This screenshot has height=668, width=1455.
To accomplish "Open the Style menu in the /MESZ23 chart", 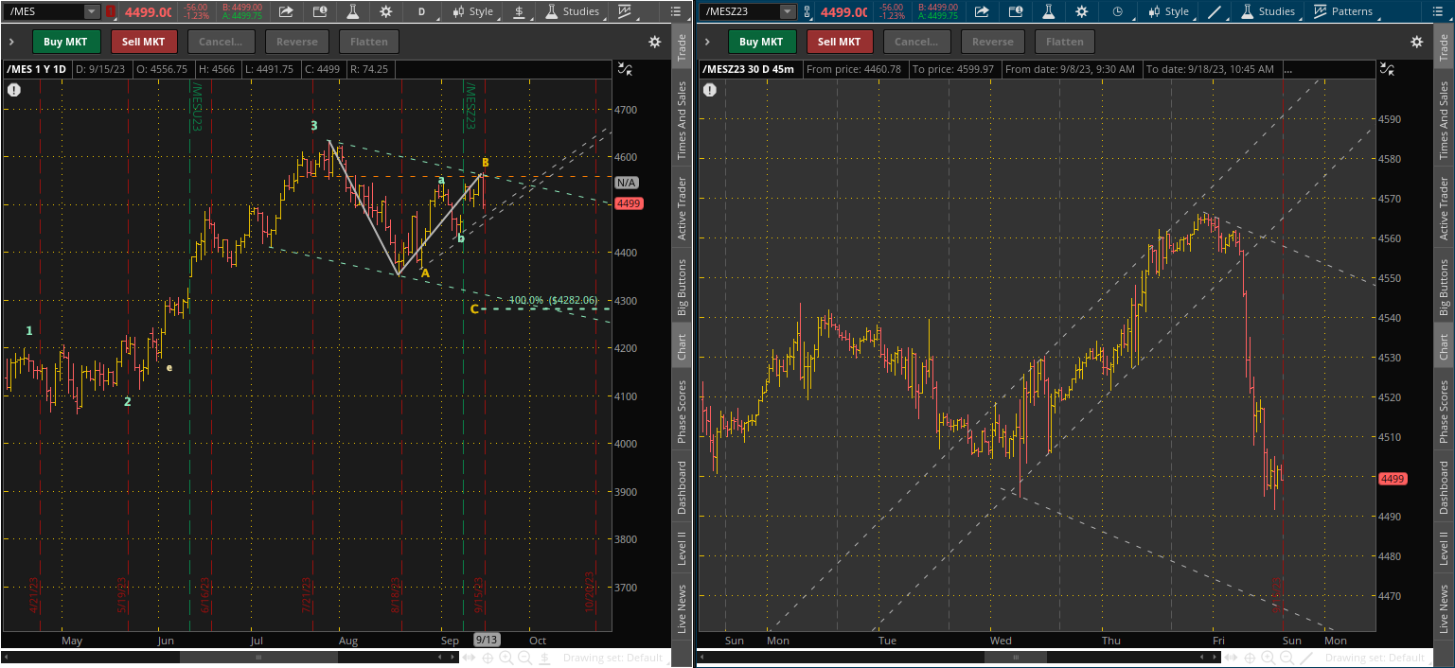I will click(x=1169, y=11).
